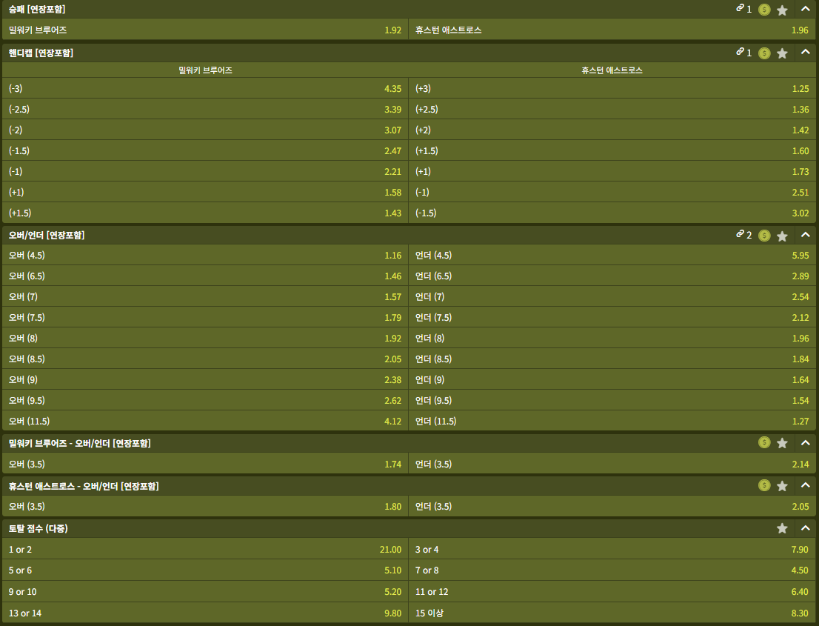This screenshot has width=819, height=626.
Task: Select 오버 (11.5) at 4.12
Action: (205, 421)
